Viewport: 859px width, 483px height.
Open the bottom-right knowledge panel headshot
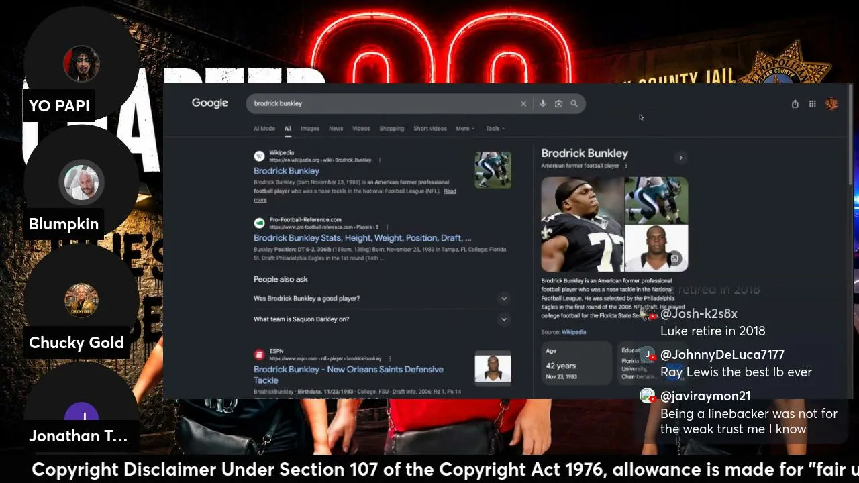click(656, 248)
